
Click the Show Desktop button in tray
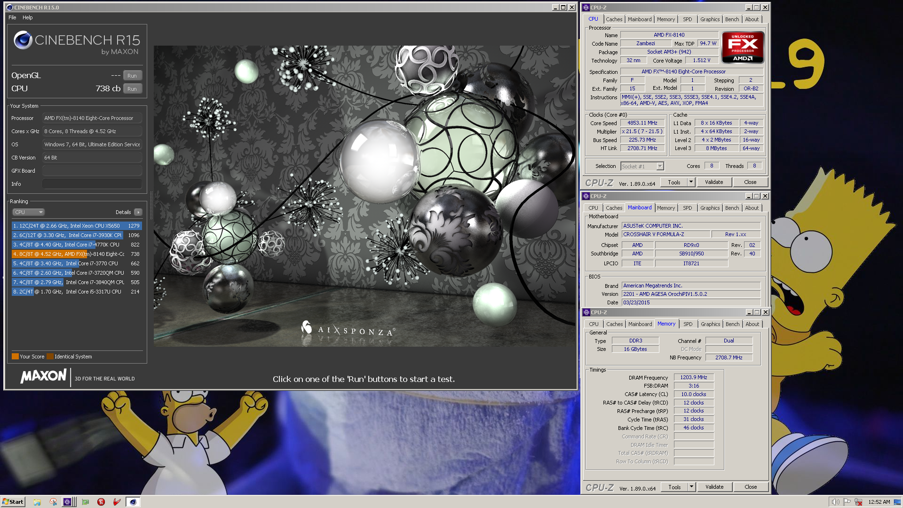click(x=897, y=502)
